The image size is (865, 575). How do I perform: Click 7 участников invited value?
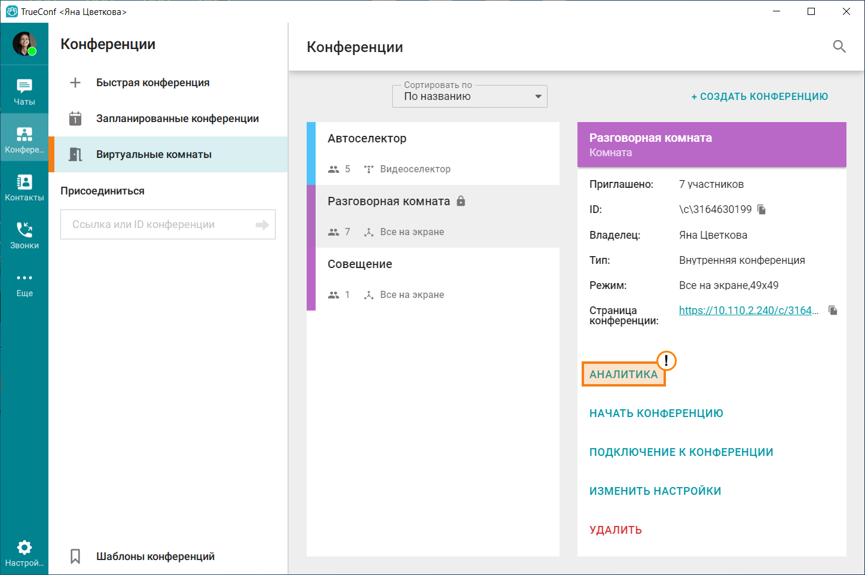[x=711, y=184]
